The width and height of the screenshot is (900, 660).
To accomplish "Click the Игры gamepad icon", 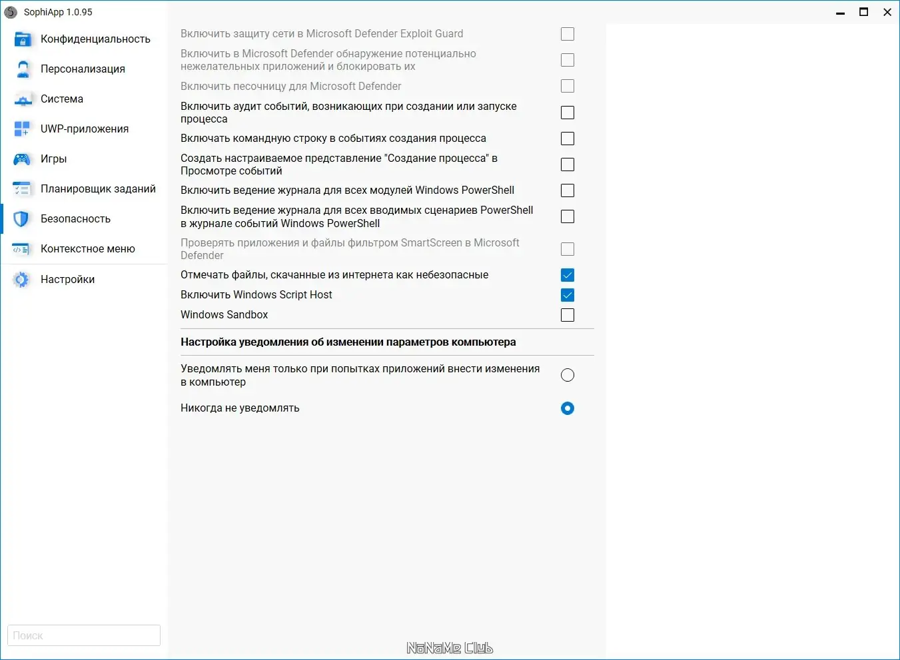I will click(x=23, y=159).
